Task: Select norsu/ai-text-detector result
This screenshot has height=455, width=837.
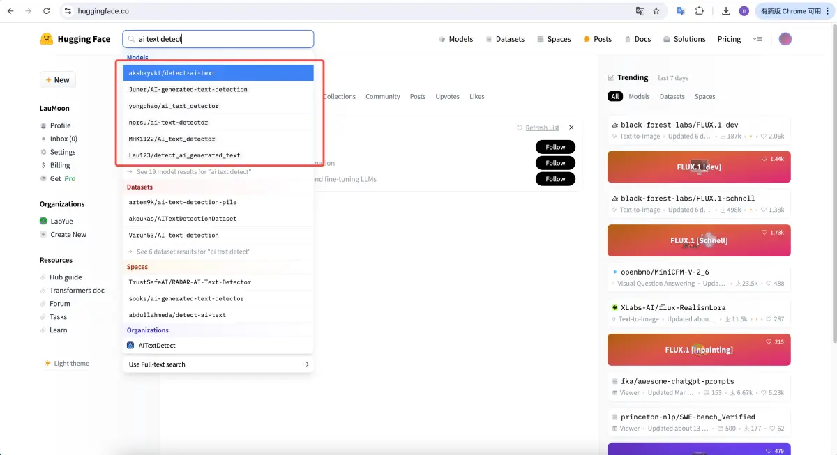Action: tap(218, 123)
